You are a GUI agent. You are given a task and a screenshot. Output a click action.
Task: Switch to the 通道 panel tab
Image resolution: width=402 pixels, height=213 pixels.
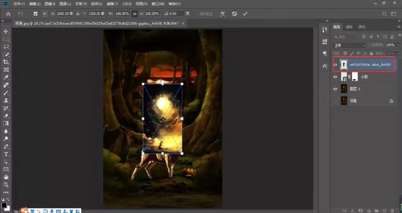tap(349, 27)
